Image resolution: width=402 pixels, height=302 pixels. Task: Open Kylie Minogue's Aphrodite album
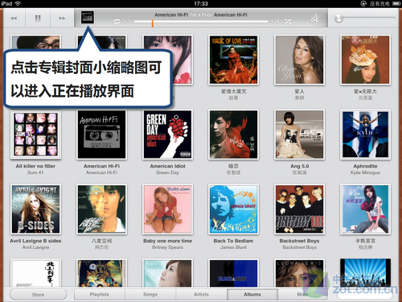365,134
